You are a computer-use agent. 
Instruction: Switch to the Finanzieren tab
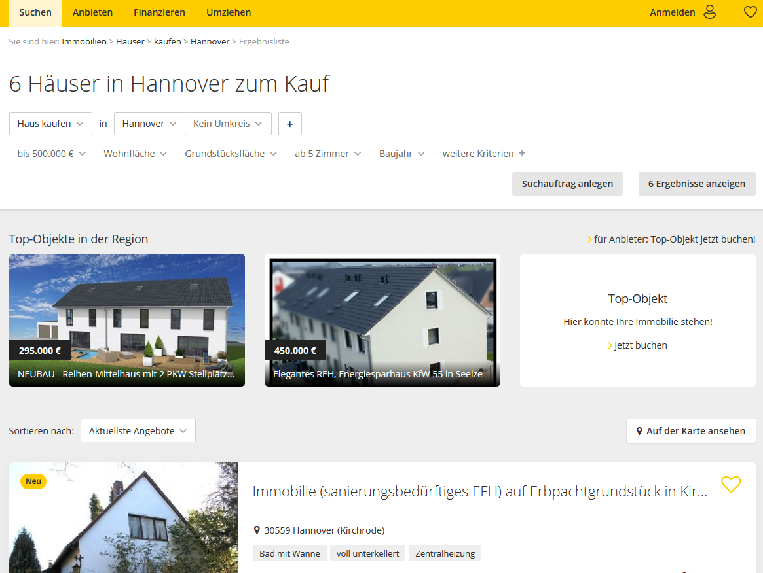(x=159, y=12)
